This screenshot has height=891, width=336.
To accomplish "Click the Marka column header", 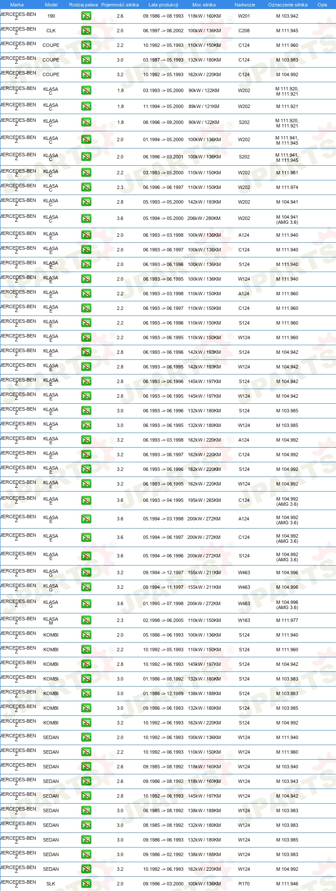I will [x=17, y=5].
